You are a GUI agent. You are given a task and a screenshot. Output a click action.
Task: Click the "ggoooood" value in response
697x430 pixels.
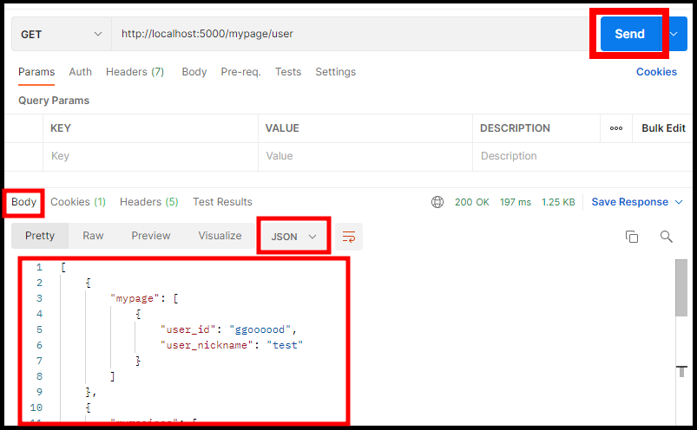(x=260, y=329)
